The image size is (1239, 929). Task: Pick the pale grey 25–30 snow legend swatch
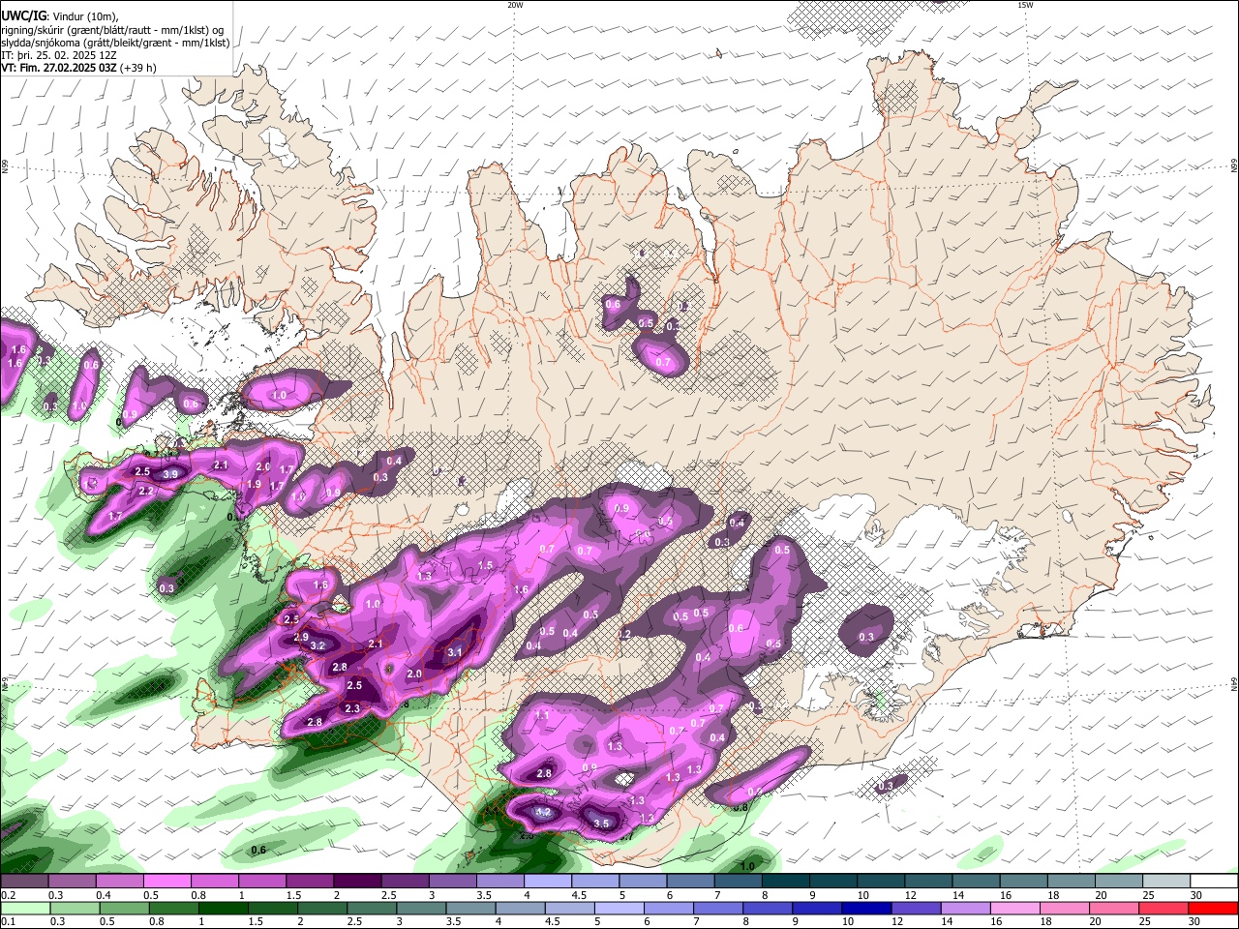[1167, 882]
